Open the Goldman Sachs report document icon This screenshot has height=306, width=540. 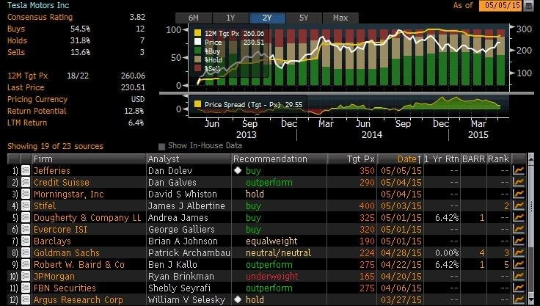(26, 252)
